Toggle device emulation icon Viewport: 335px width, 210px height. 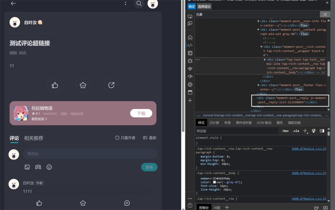[190, 24]
